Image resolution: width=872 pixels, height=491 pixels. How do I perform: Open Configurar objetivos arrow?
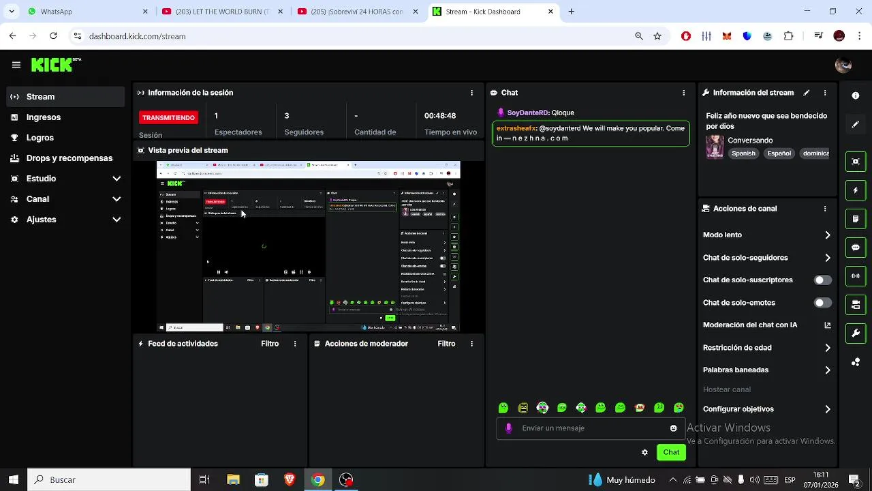coord(828,409)
